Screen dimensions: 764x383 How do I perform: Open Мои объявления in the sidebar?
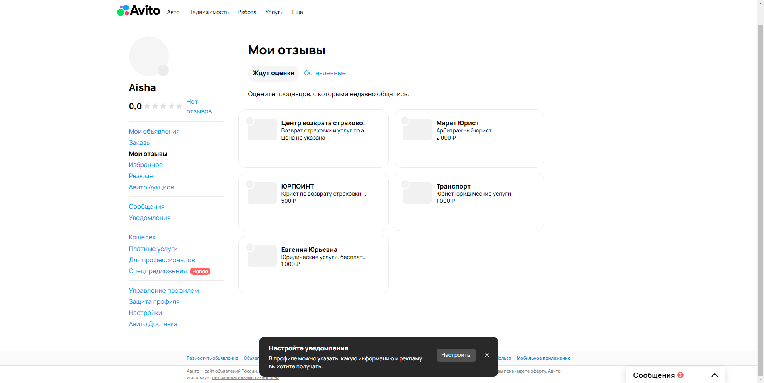tap(154, 132)
